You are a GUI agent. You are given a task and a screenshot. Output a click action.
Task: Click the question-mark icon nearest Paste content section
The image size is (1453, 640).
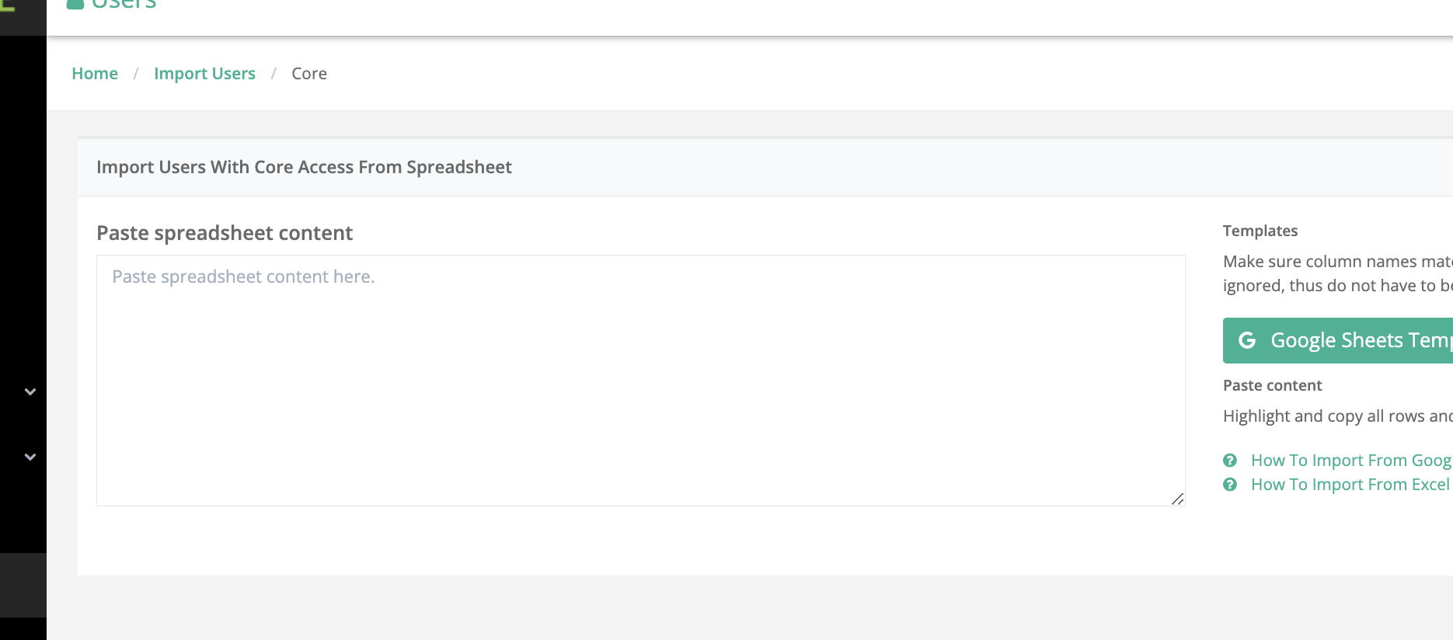[1230, 460]
